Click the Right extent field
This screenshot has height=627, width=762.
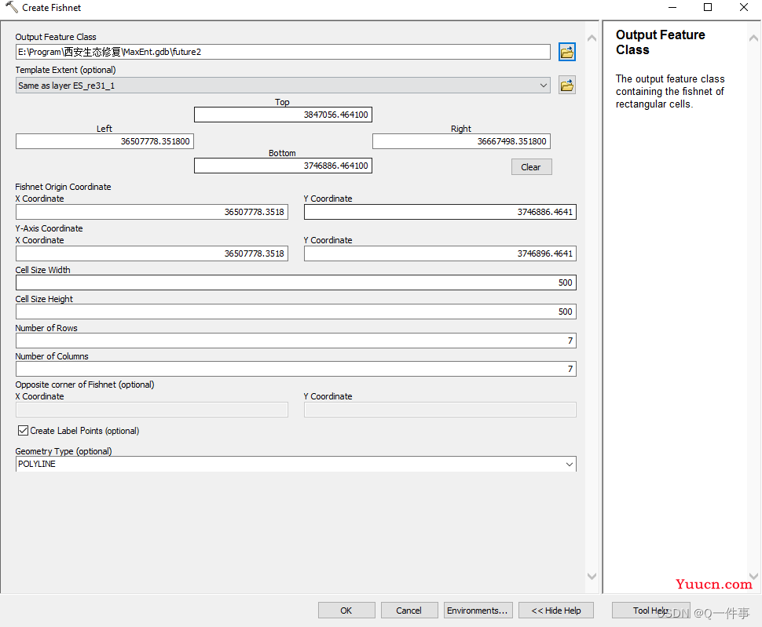[461, 141]
